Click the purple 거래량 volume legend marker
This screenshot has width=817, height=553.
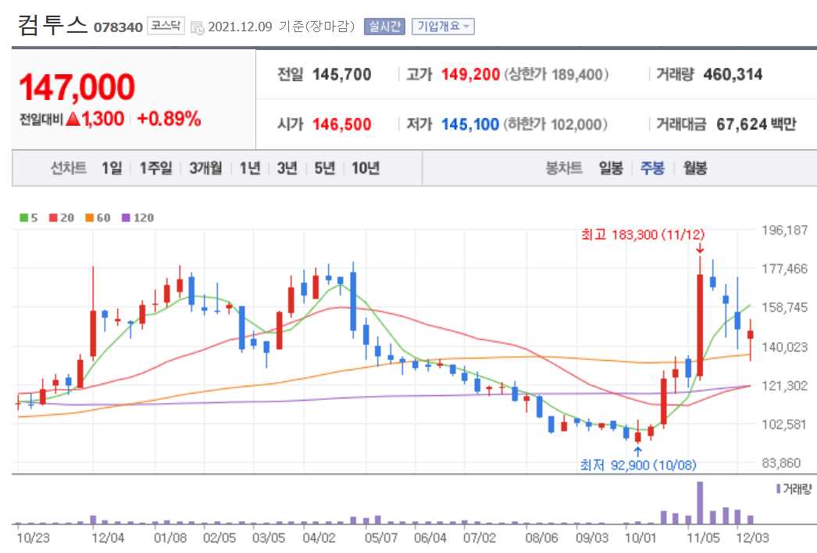click(x=779, y=489)
